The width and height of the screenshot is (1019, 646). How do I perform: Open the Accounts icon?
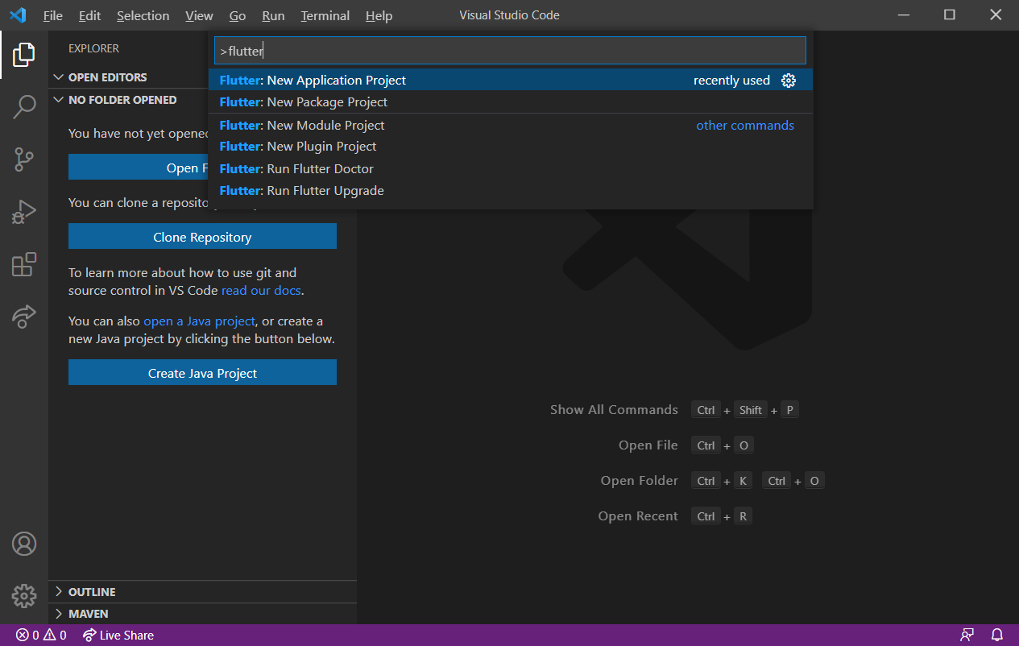pos(24,544)
